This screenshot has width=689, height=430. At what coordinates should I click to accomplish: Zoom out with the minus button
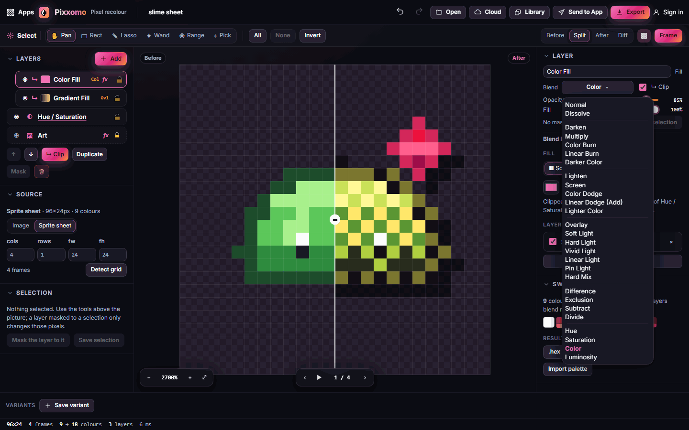149,377
